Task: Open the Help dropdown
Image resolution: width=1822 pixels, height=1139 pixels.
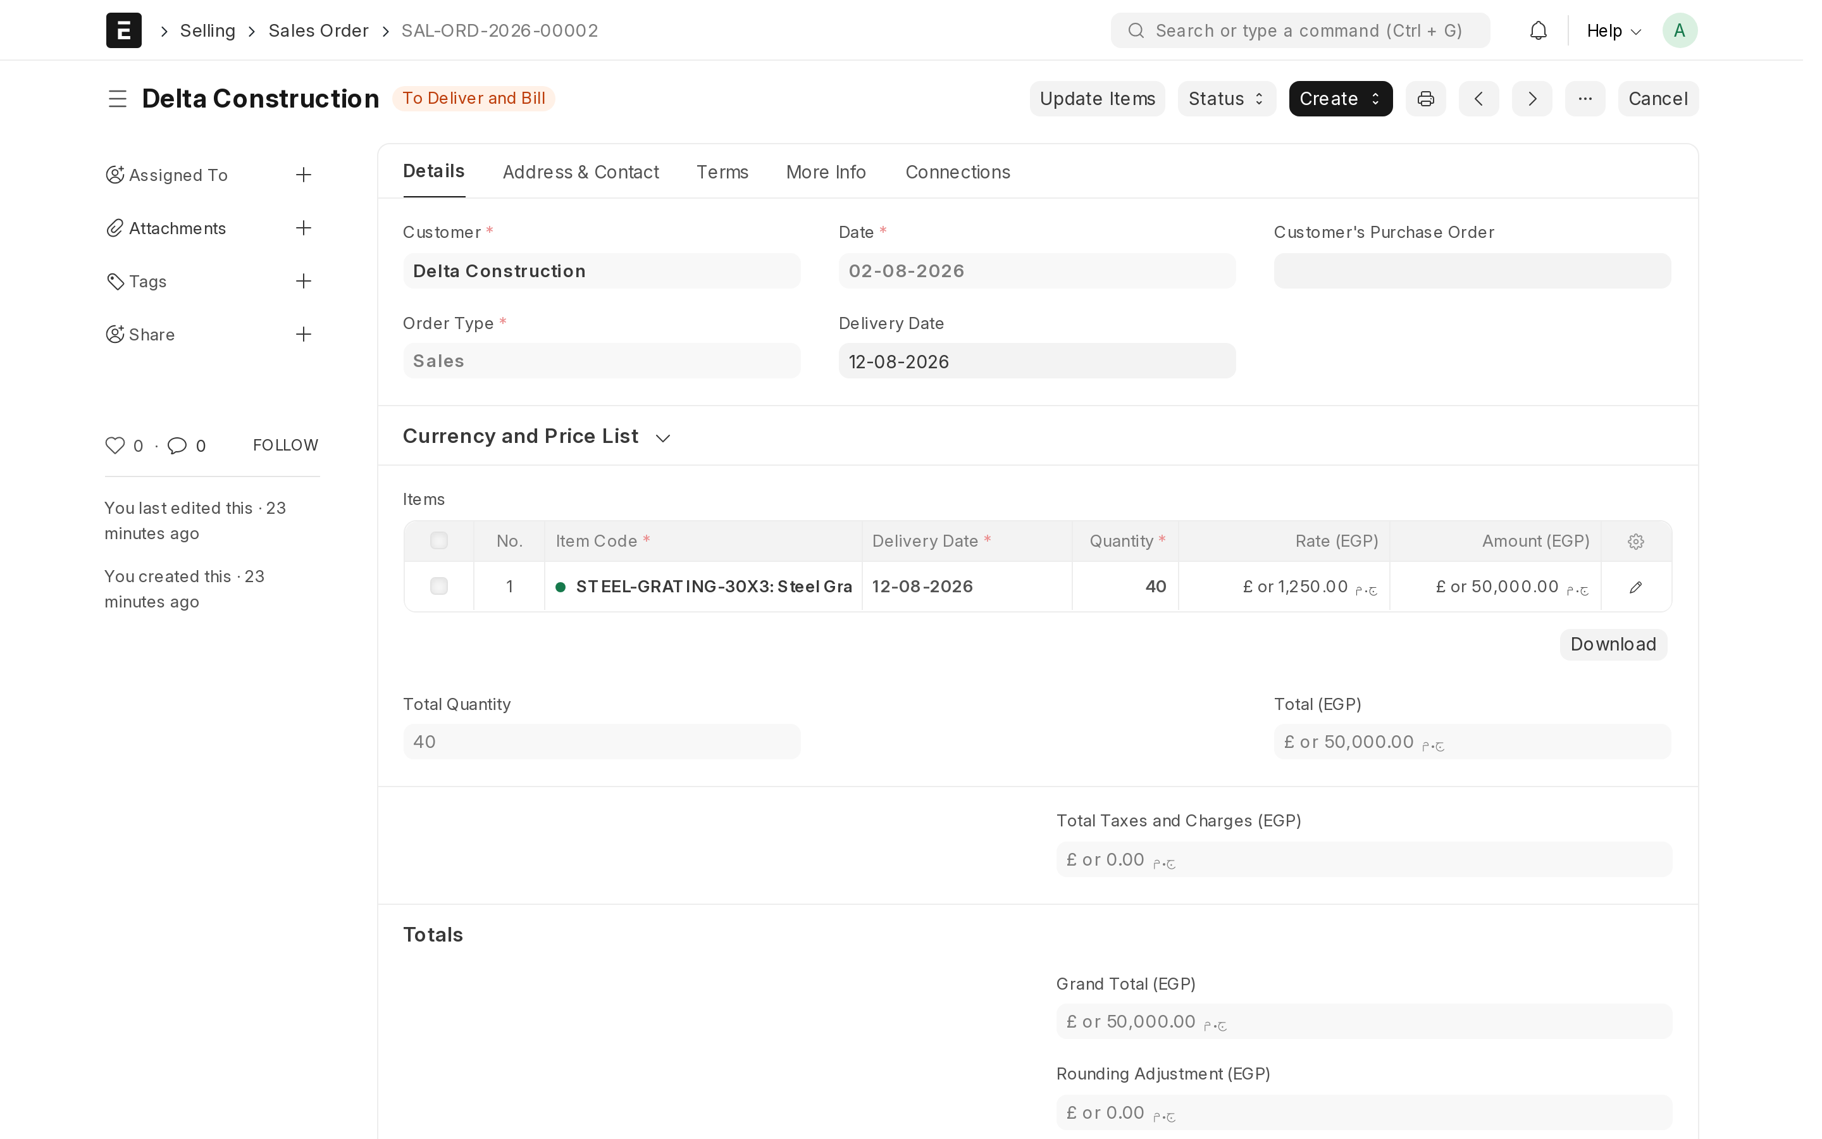Action: [x=1613, y=31]
